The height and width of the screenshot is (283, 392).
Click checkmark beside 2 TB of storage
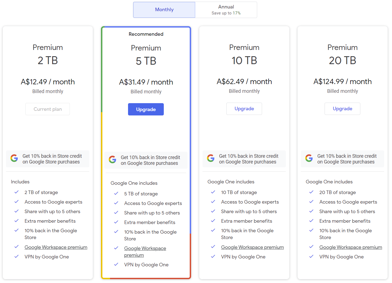17,192
